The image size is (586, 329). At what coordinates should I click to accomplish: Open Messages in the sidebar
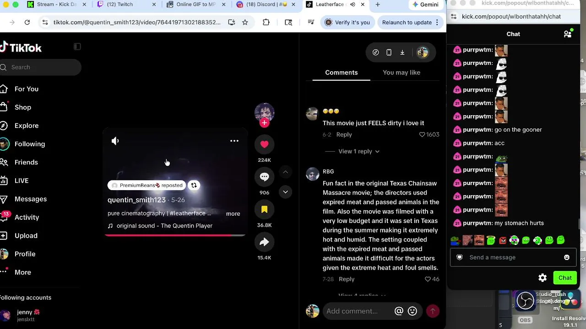31,199
